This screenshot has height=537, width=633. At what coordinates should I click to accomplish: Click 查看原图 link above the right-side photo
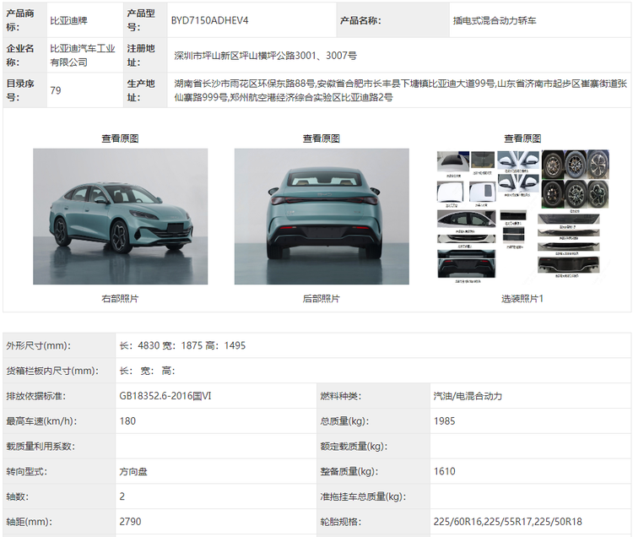point(120,138)
